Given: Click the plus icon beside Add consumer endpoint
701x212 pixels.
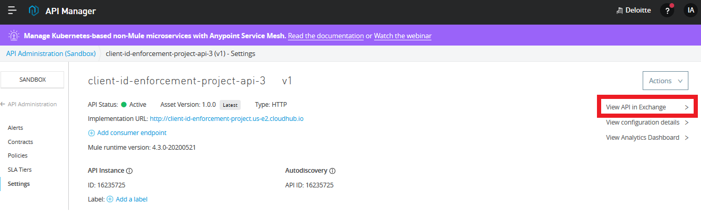Looking at the screenshot, I should pos(91,133).
